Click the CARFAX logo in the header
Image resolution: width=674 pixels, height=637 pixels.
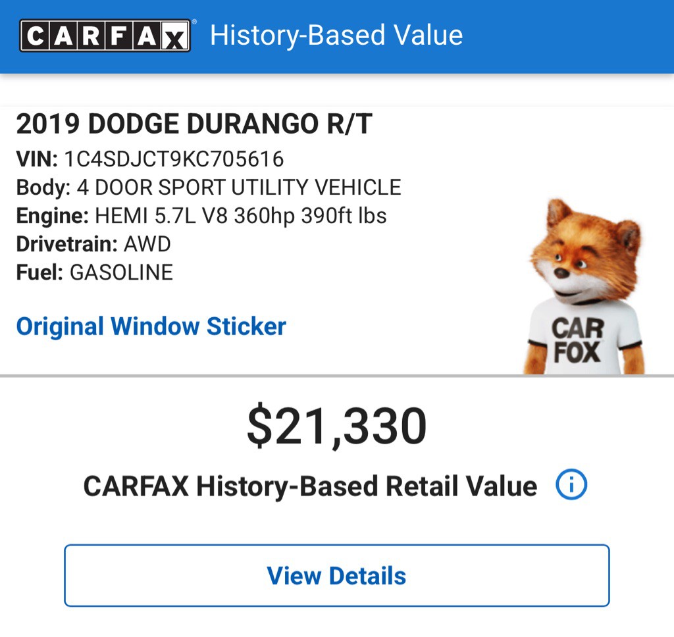point(104,34)
